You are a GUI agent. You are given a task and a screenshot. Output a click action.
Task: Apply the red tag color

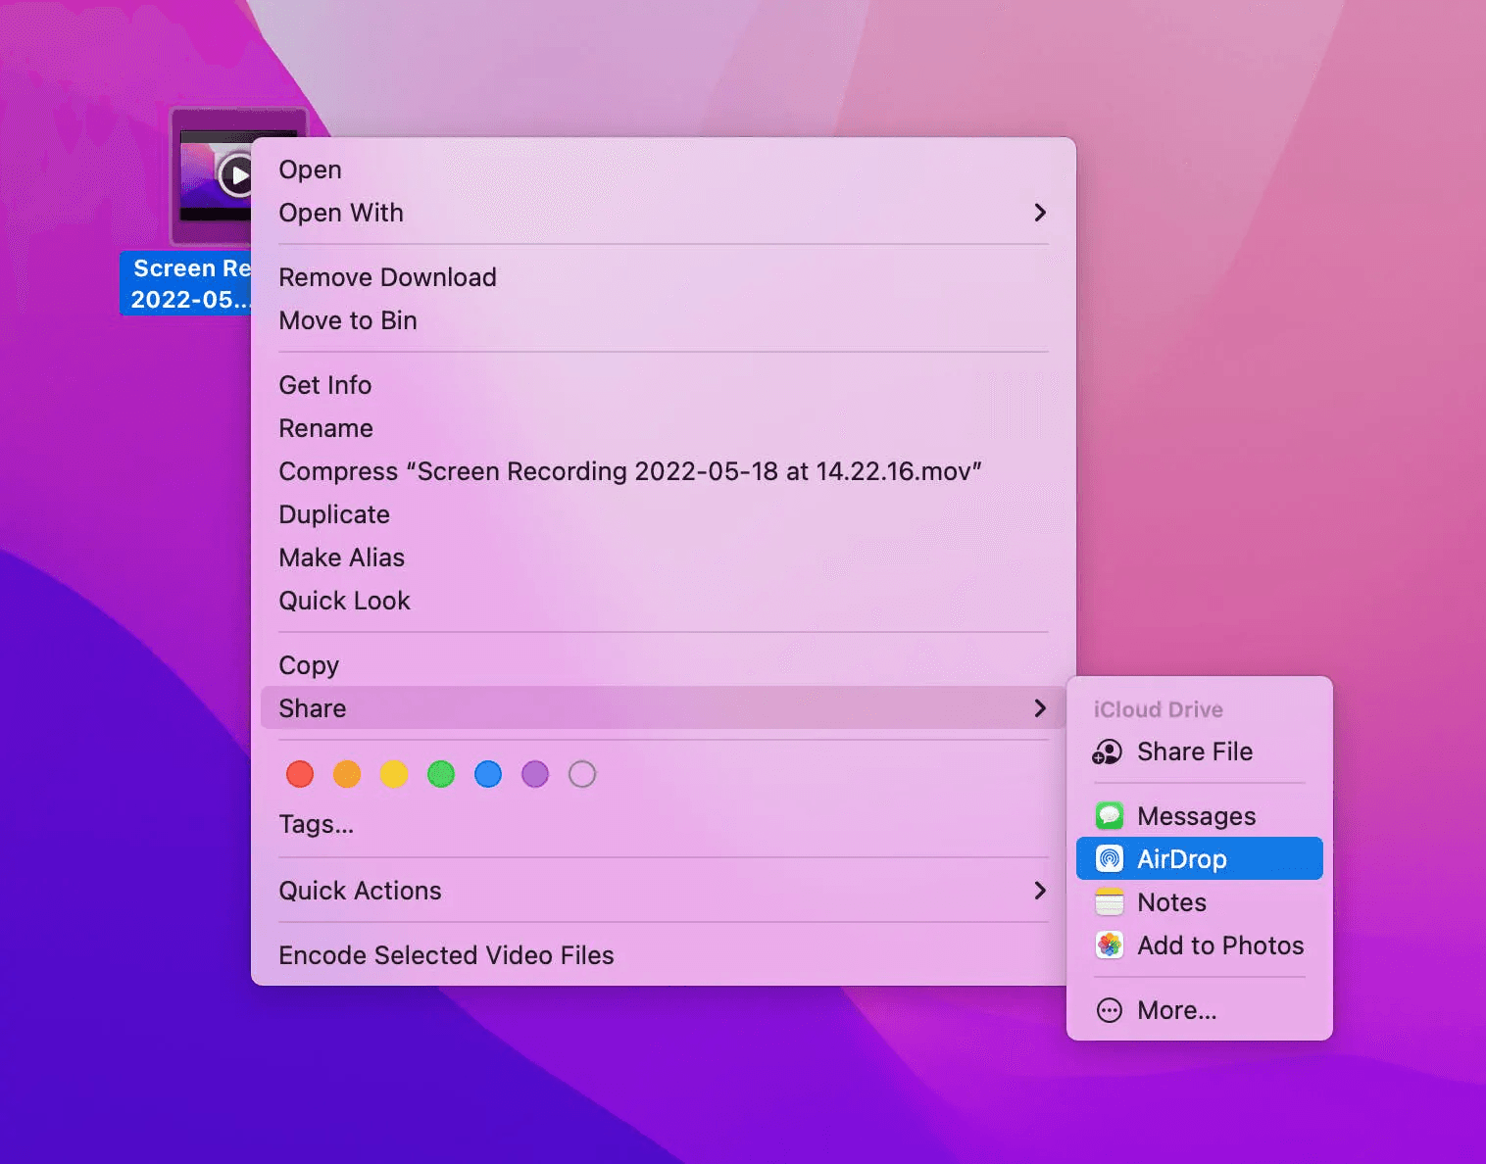[x=300, y=774]
